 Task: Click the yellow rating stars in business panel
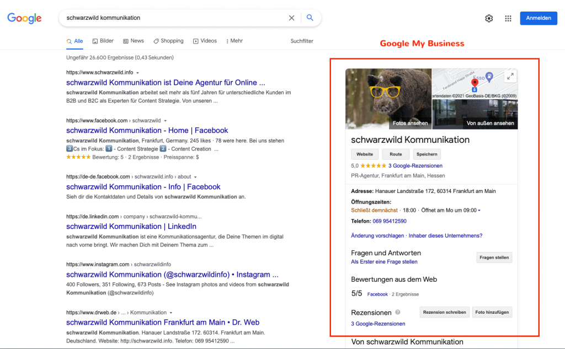tap(374, 165)
